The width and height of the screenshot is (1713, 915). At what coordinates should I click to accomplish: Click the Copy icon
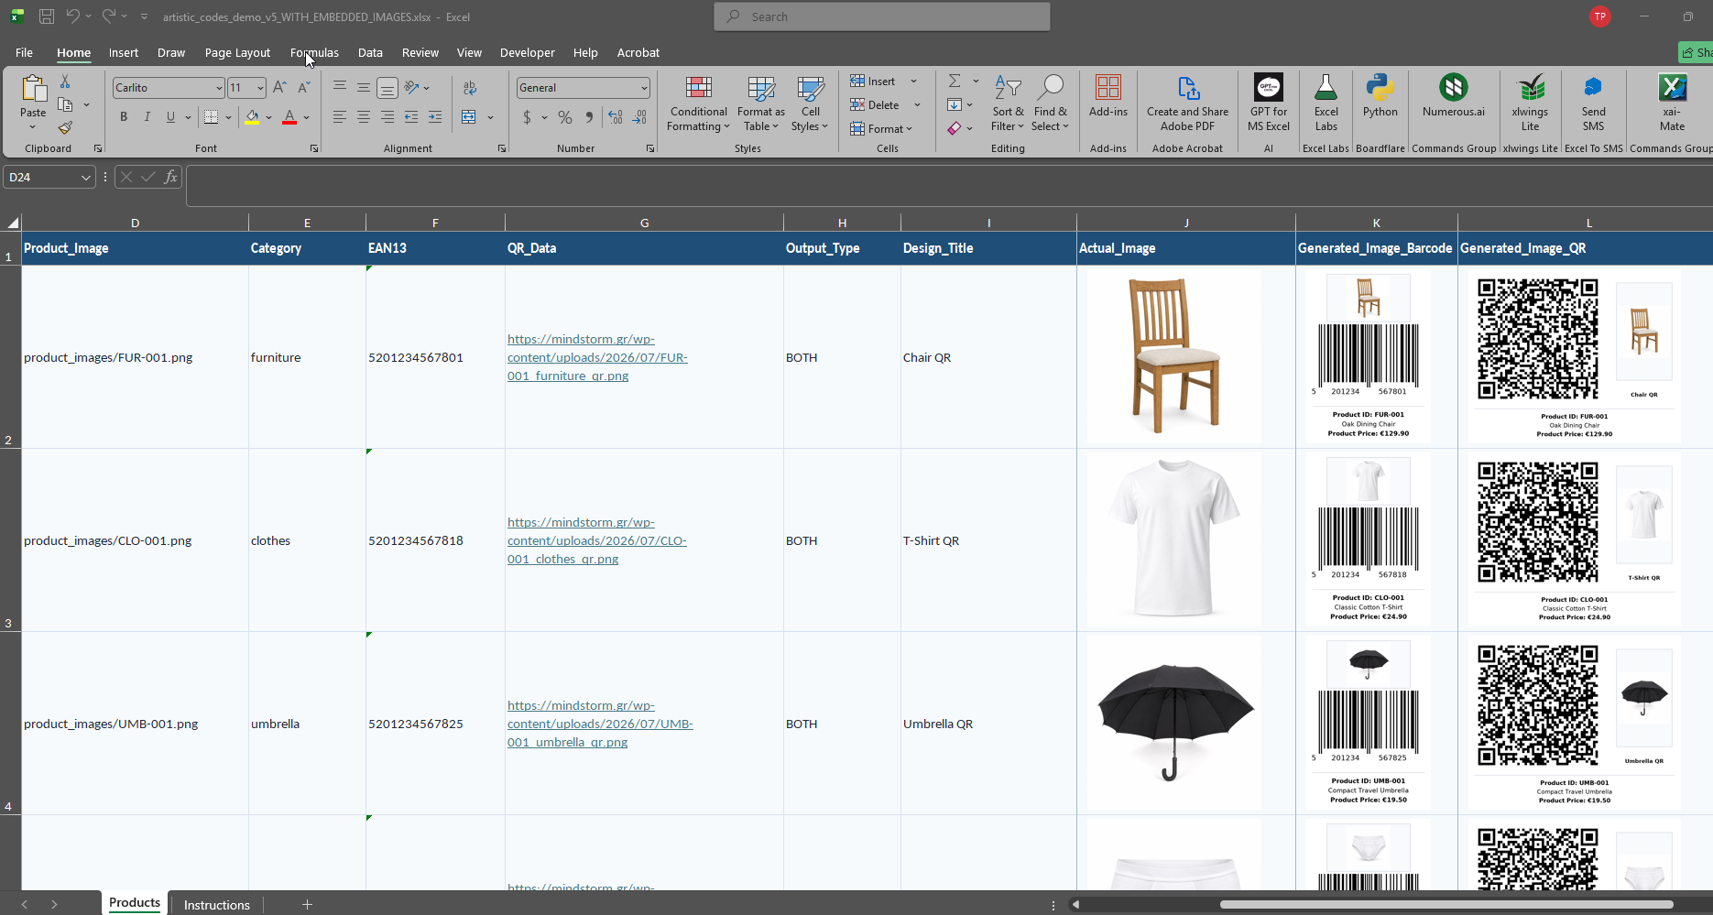[x=65, y=104]
